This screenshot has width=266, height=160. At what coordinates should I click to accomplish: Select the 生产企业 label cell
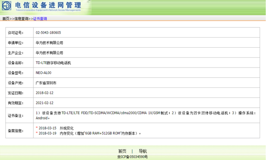click(19, 52)
